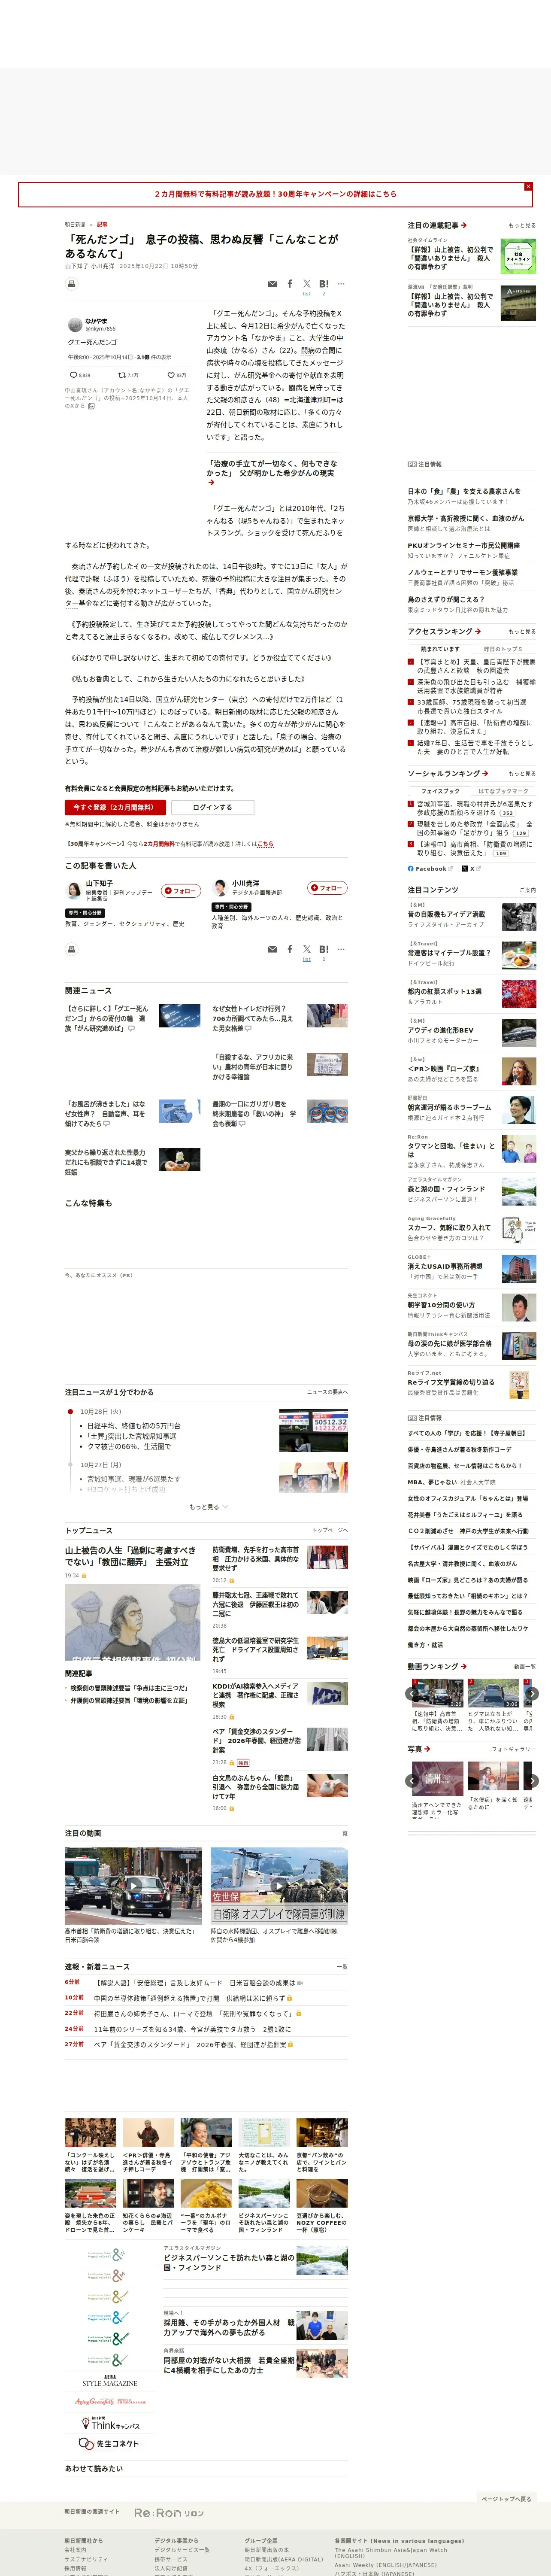Select フェイスブック social ranking tab
Image resolution: width=551 pixels, height=2576 pixels.
coord(440,791)
